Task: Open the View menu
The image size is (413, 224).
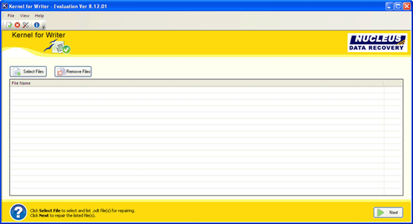Action: (24, 16)
